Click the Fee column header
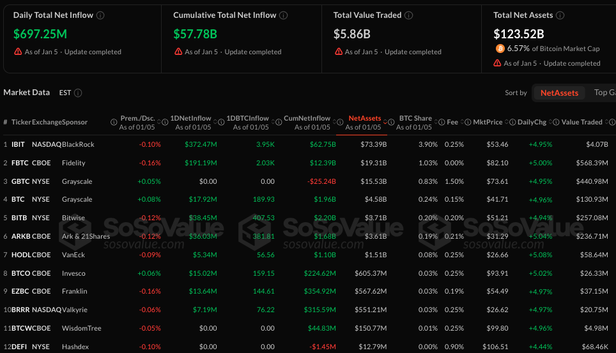 [452, 122]
